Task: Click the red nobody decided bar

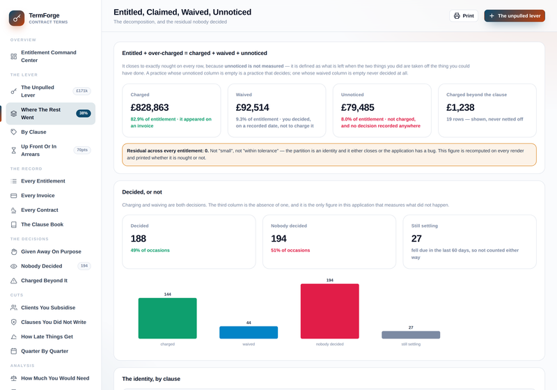Action: coord(329,311)
